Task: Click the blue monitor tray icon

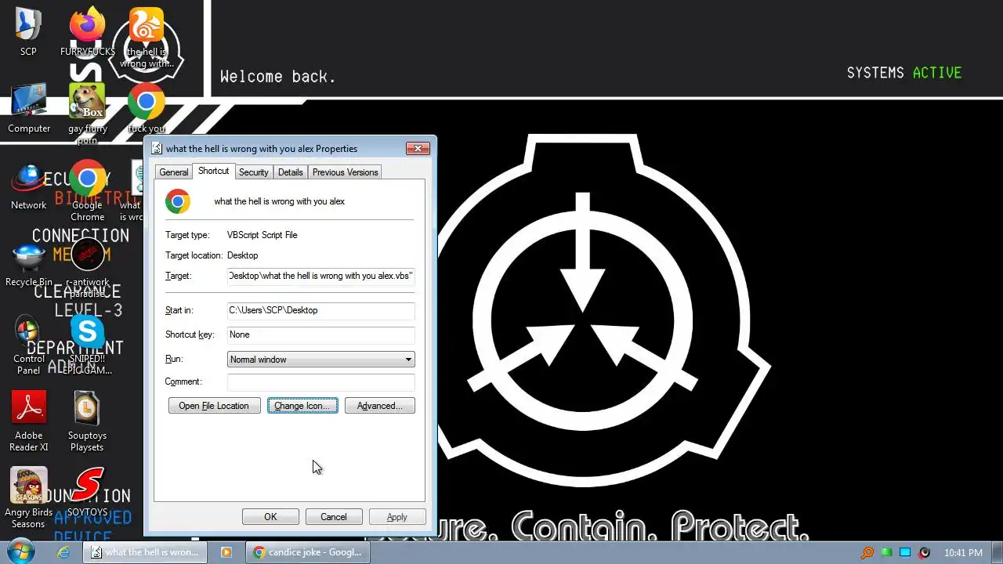Action: 905,552
